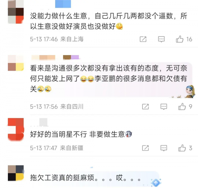Share the 5-13 17:56 comment from 四川
The height and width of the screenshot is (190, 198).
coord(146,107)
